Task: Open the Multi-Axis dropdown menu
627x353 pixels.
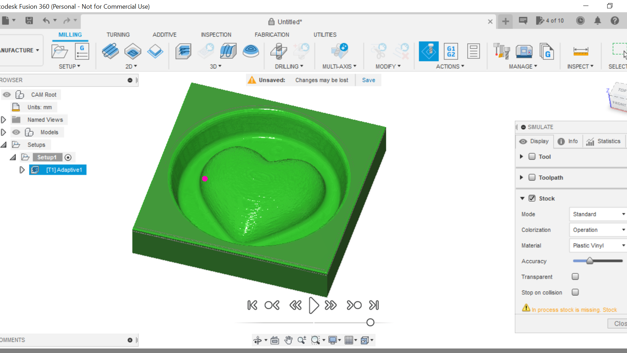Action: (x=339, y=66)
